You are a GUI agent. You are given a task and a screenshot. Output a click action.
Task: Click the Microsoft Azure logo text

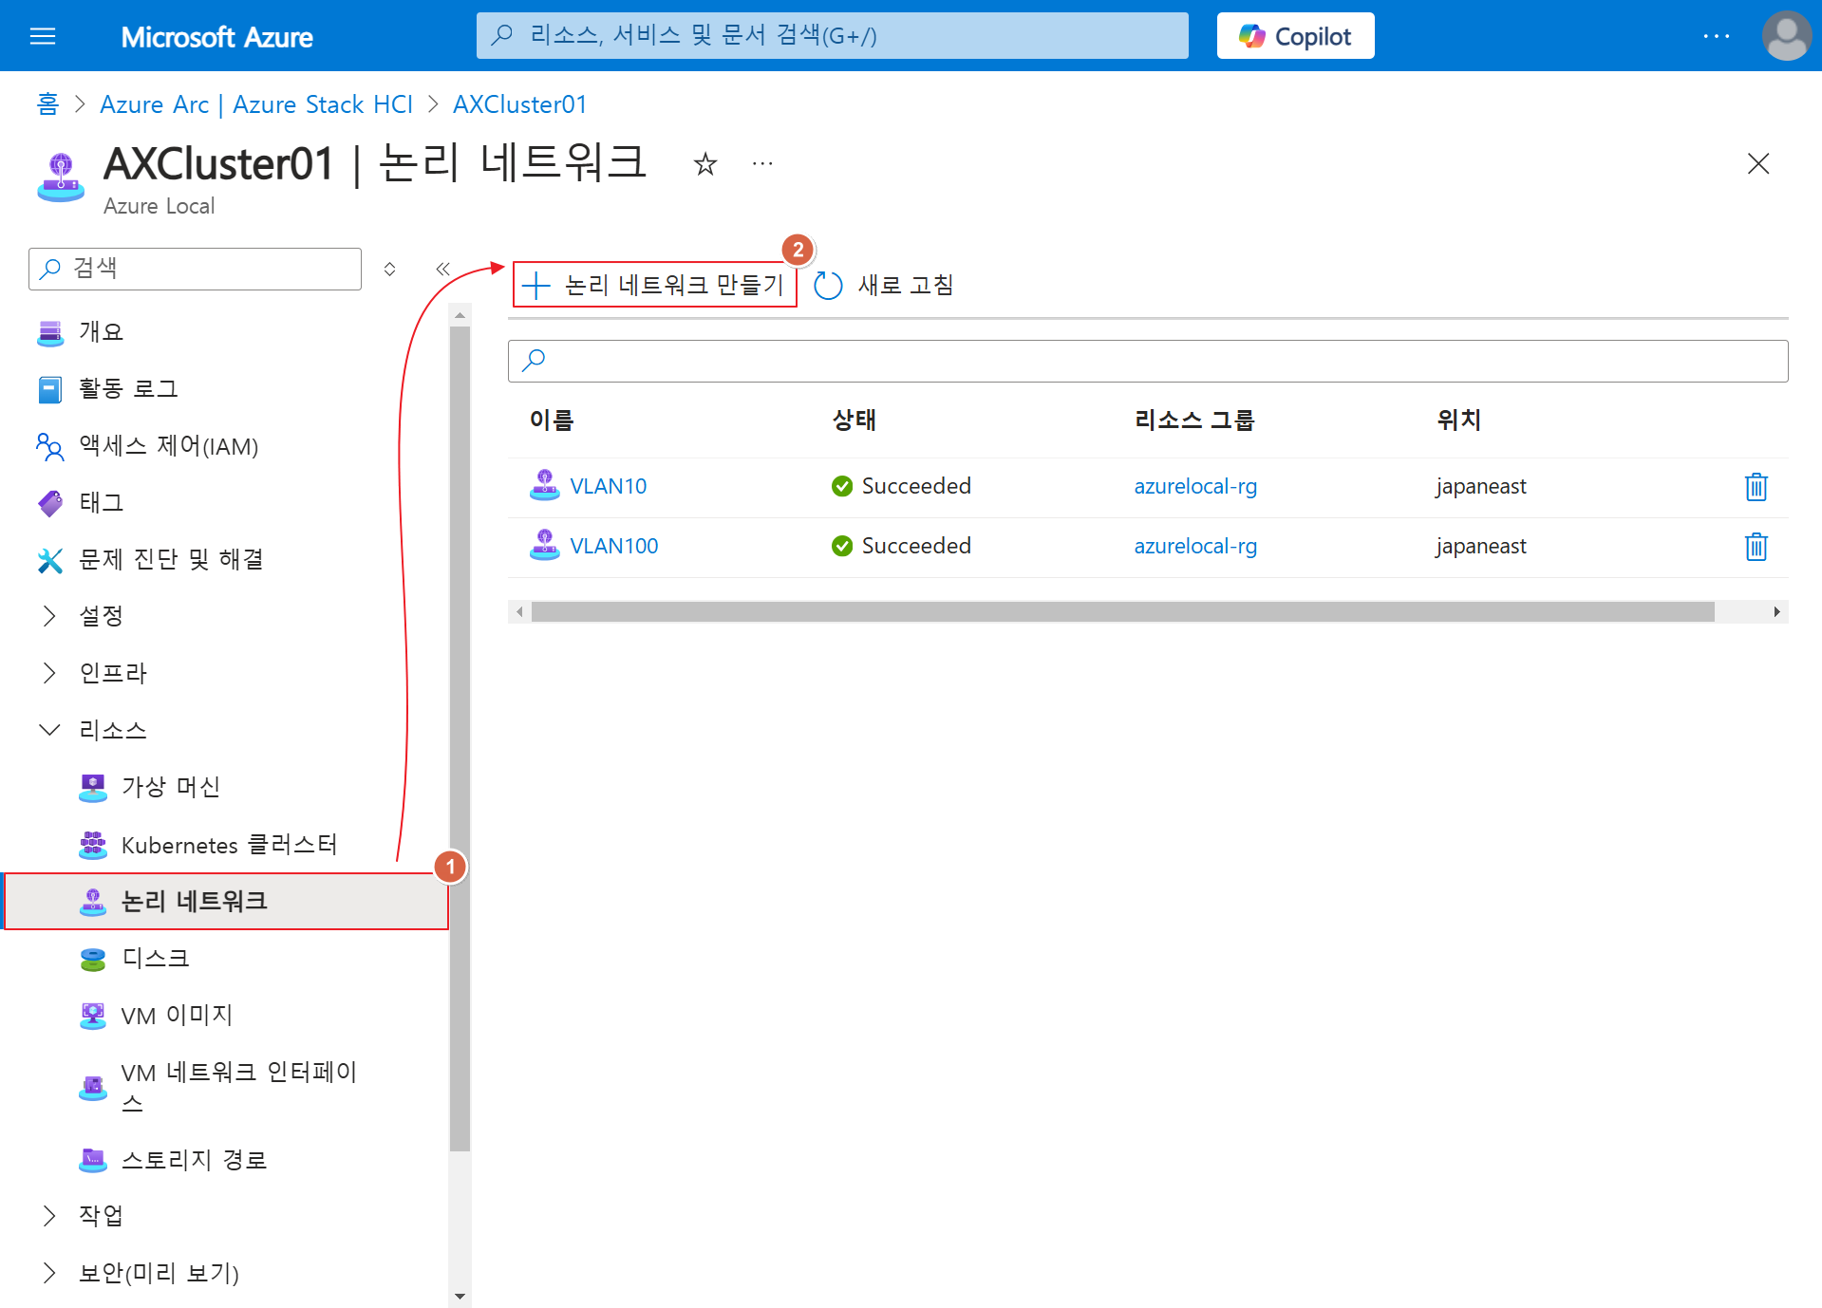216,37
